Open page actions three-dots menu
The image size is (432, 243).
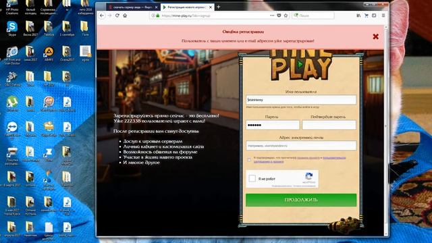coord(272,16)
